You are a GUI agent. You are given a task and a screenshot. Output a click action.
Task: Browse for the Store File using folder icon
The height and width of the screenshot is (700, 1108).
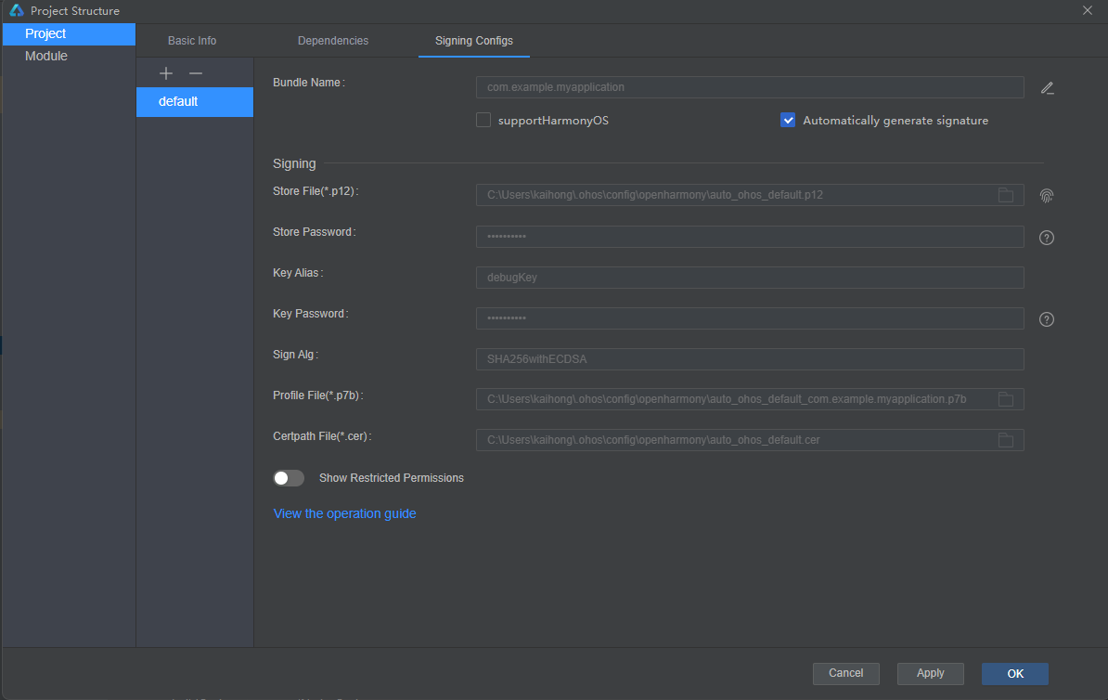click(1005, 195)
